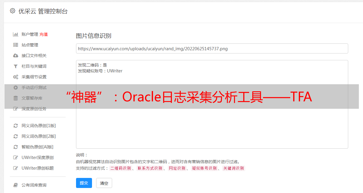Click the book icon for 公有词库查询
This screenshot has height=193, width=363.
[16, 185]
